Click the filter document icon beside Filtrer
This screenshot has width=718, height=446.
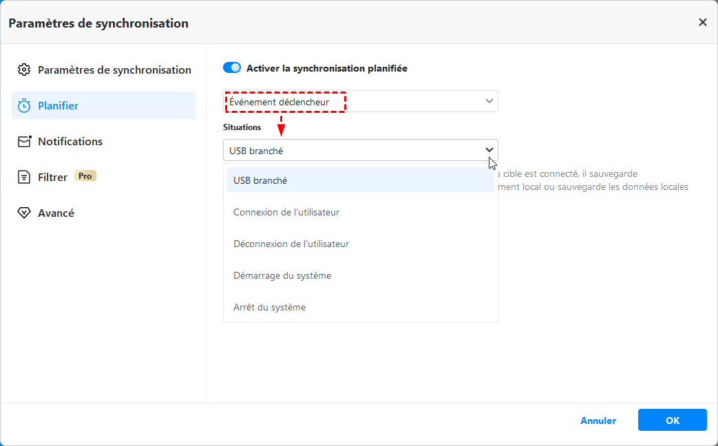[24, 178]
